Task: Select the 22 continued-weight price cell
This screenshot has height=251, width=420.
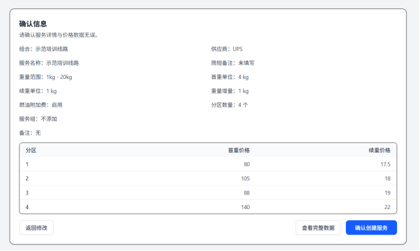Action: tap(386, 207)
